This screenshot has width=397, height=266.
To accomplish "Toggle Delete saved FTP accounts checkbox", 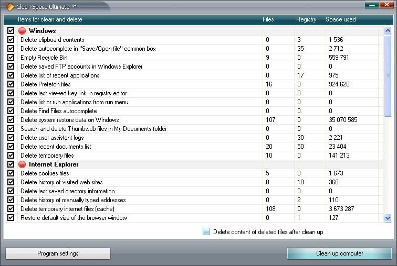I will 11,66.
